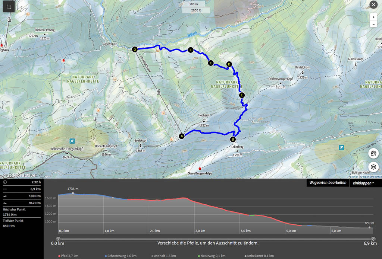
Task: Click the Obere Berggundalpe hut icon
Action: (200, 169)
